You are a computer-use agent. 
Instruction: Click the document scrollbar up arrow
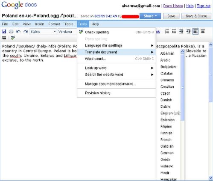pyautogui.click(x=210, y=45)
